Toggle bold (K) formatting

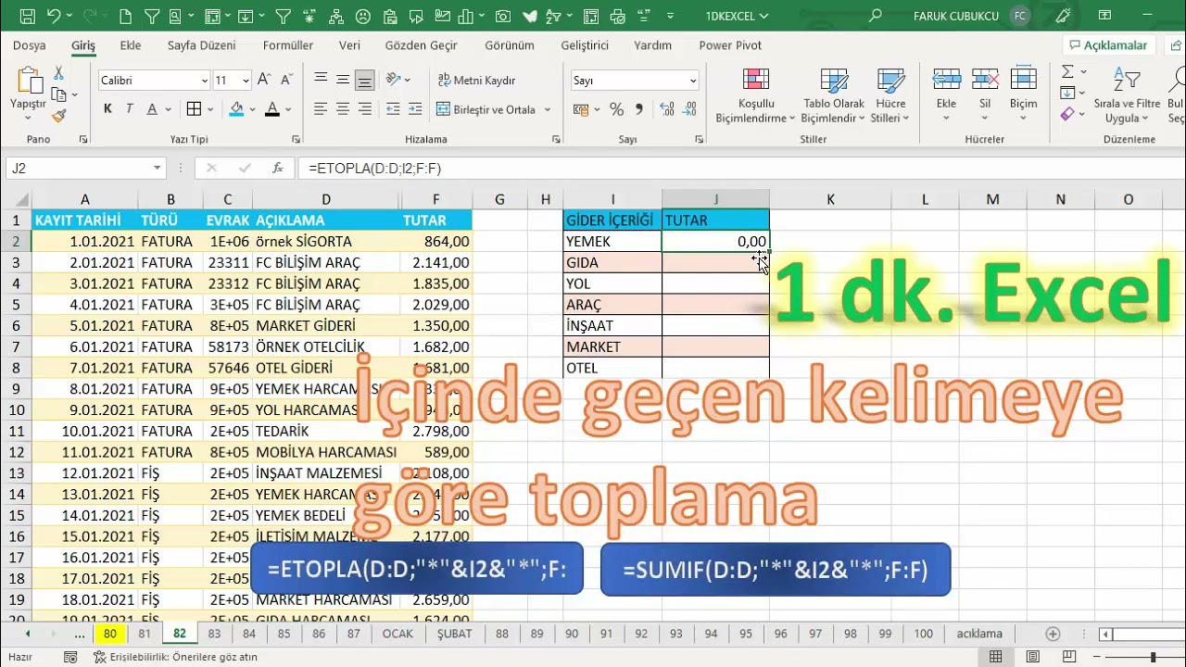pyautogui.click(x=107, y=109)
